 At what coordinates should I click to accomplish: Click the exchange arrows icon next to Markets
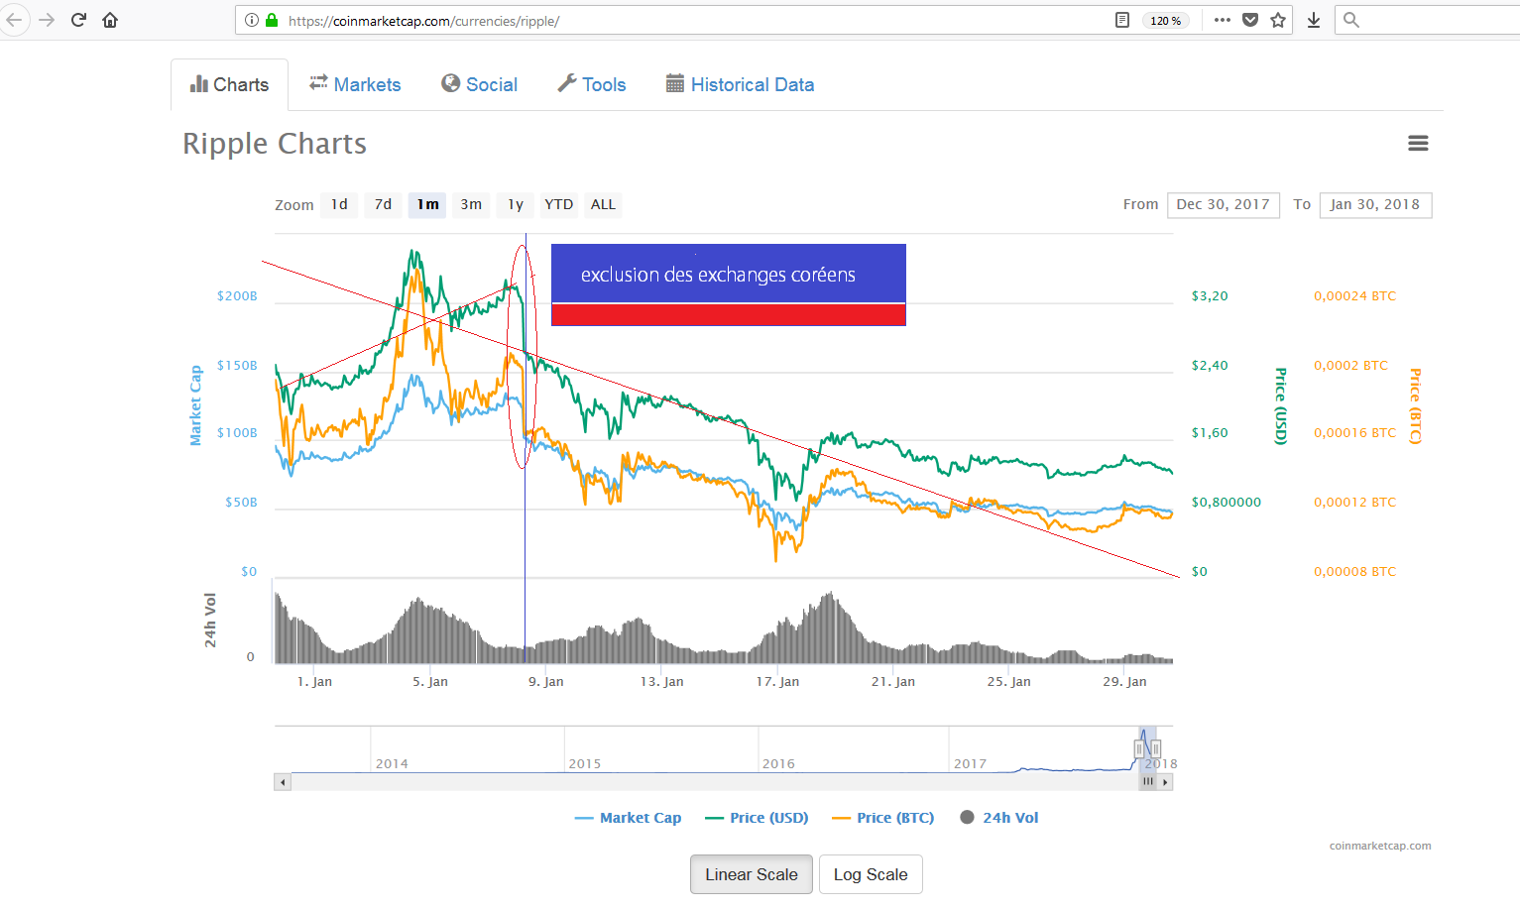pyautogui.click(x=318, y=84)
